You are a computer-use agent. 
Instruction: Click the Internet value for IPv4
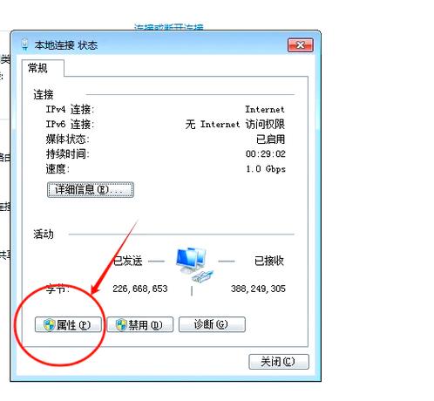265,110
